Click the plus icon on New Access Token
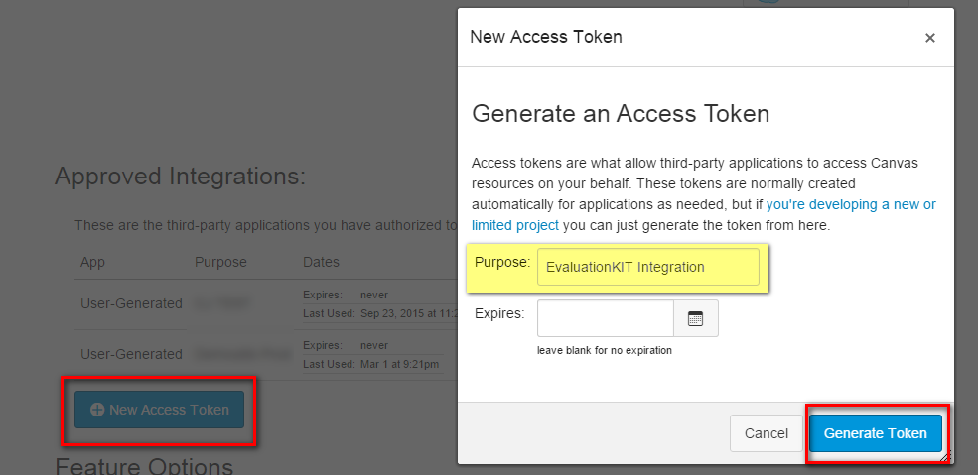 [x=97, y=410]
